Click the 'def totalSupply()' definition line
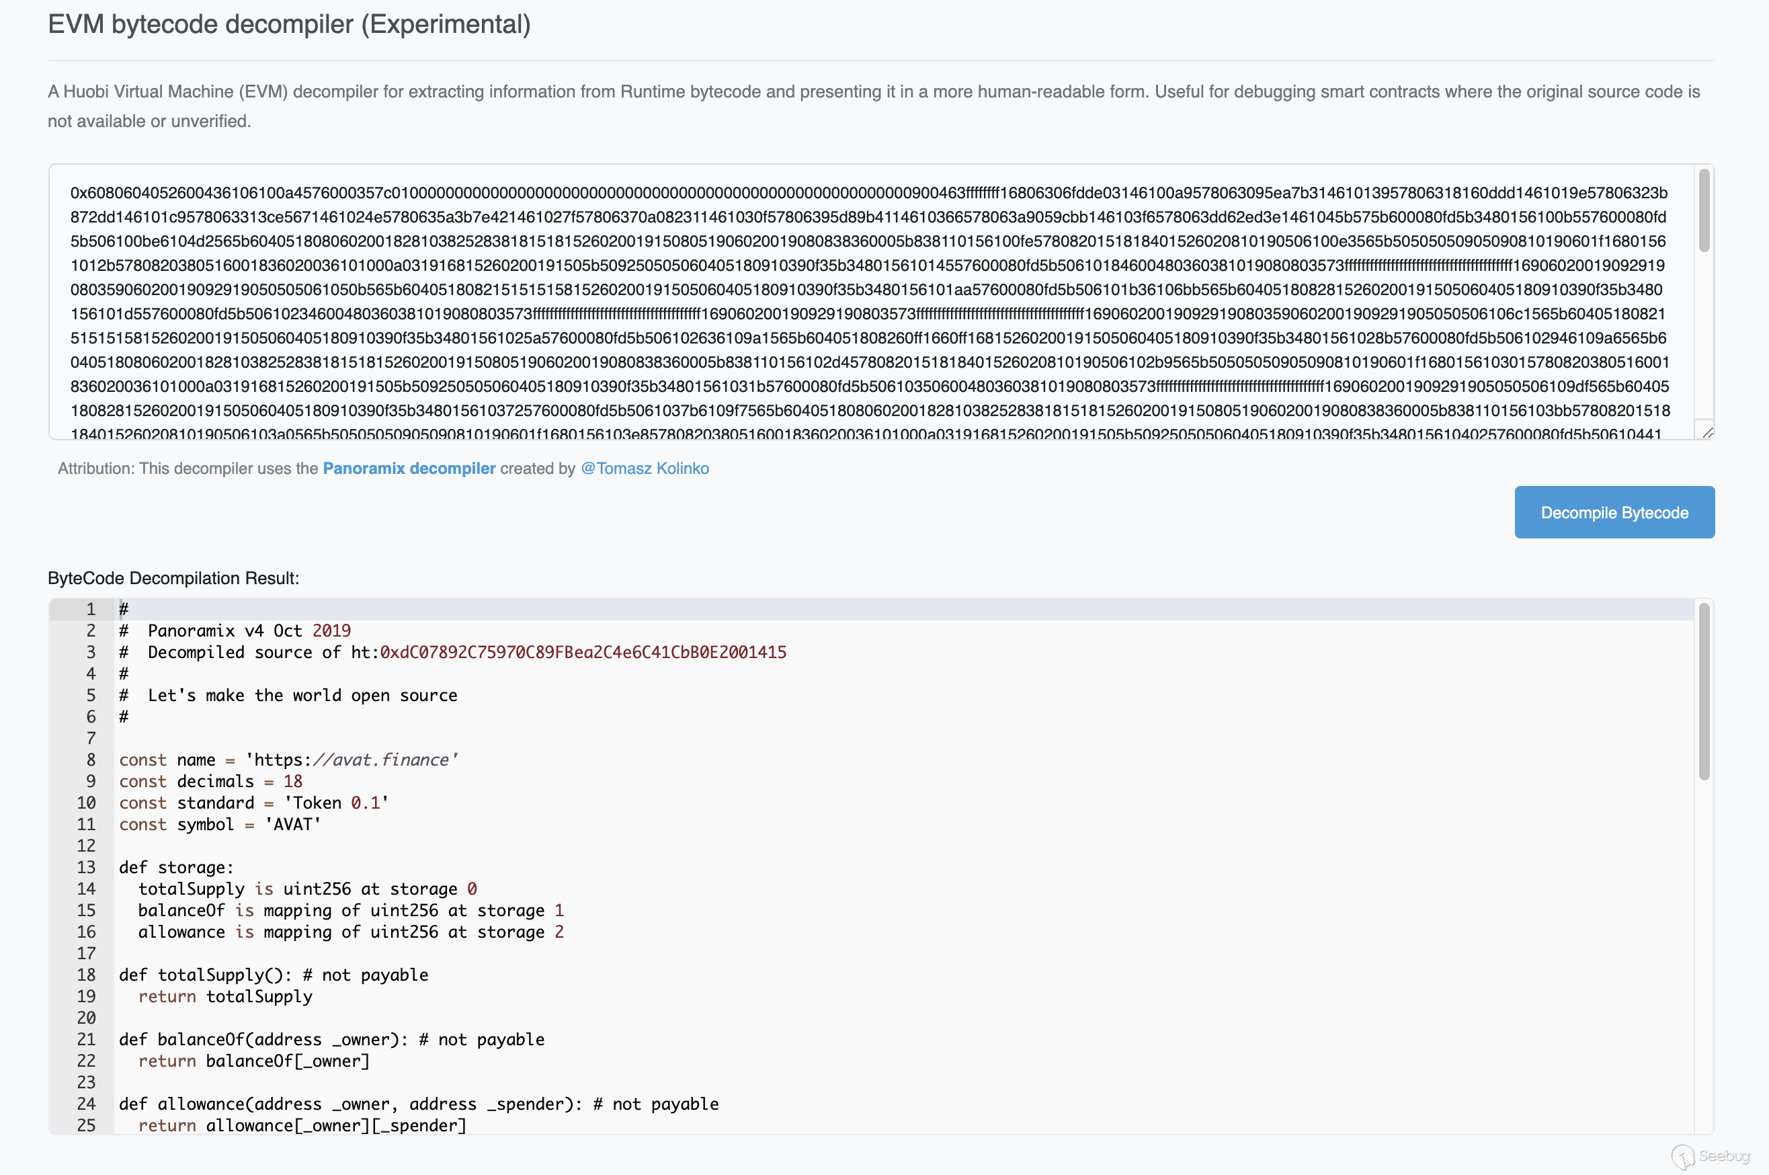 274,975
